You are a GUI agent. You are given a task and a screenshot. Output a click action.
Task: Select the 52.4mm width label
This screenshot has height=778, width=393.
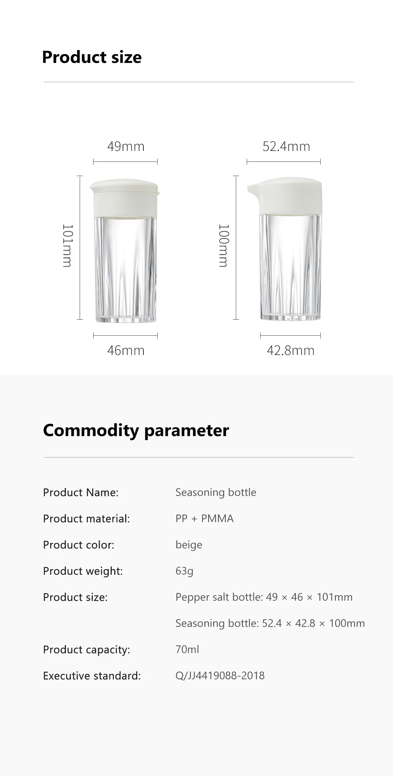(x=286, y=147)
